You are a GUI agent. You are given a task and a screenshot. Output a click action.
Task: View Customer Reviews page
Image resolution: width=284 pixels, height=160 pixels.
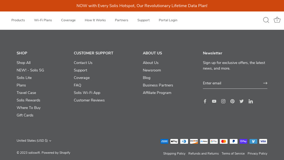(x=89, y=100)
